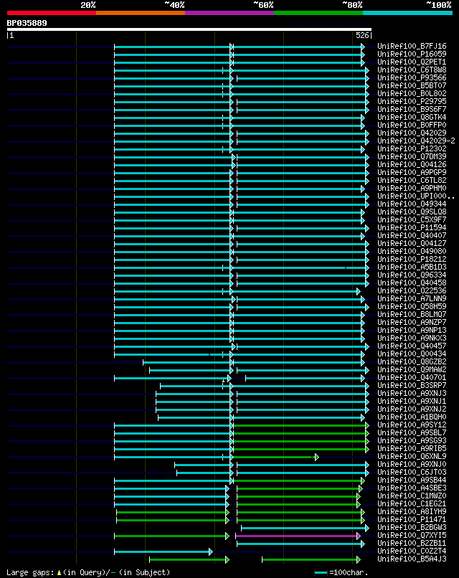Viewport: 459px width, 578px height.
Task: Select hit label UniRef100_Q7XYI5
Action: [x=412, y=535]
